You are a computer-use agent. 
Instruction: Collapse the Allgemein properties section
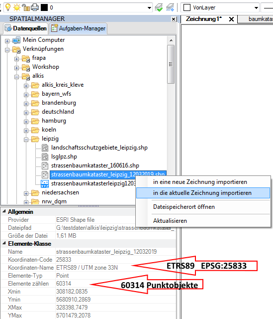tap(4, 211)
